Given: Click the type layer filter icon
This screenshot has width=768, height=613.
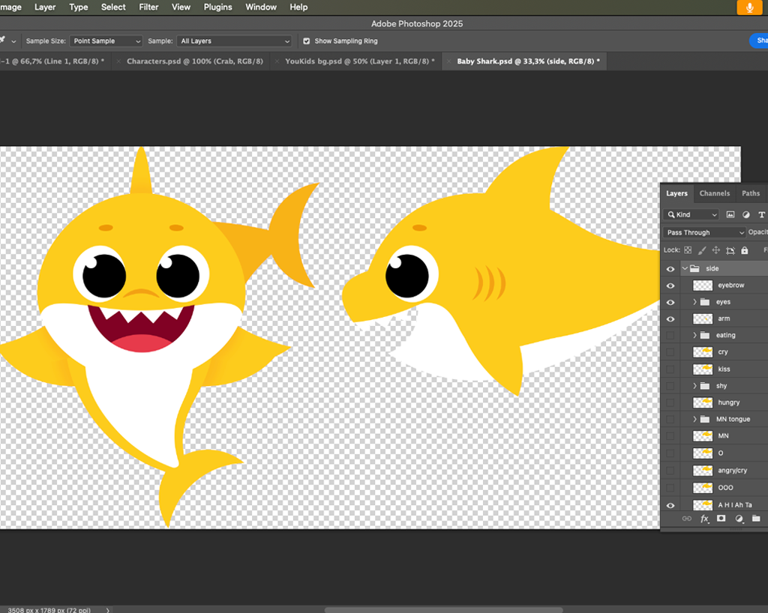Looking at the screenshot, I should pos(762,214).
